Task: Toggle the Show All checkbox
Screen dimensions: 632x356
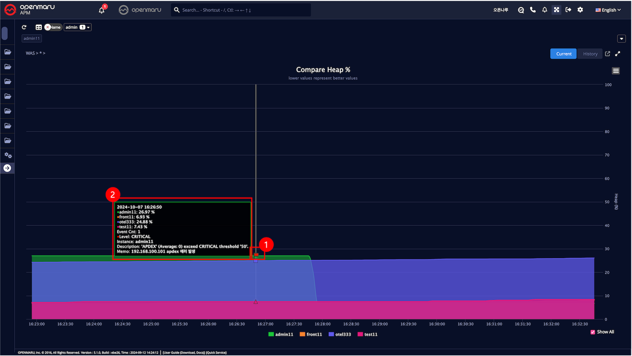Action: 593,332
